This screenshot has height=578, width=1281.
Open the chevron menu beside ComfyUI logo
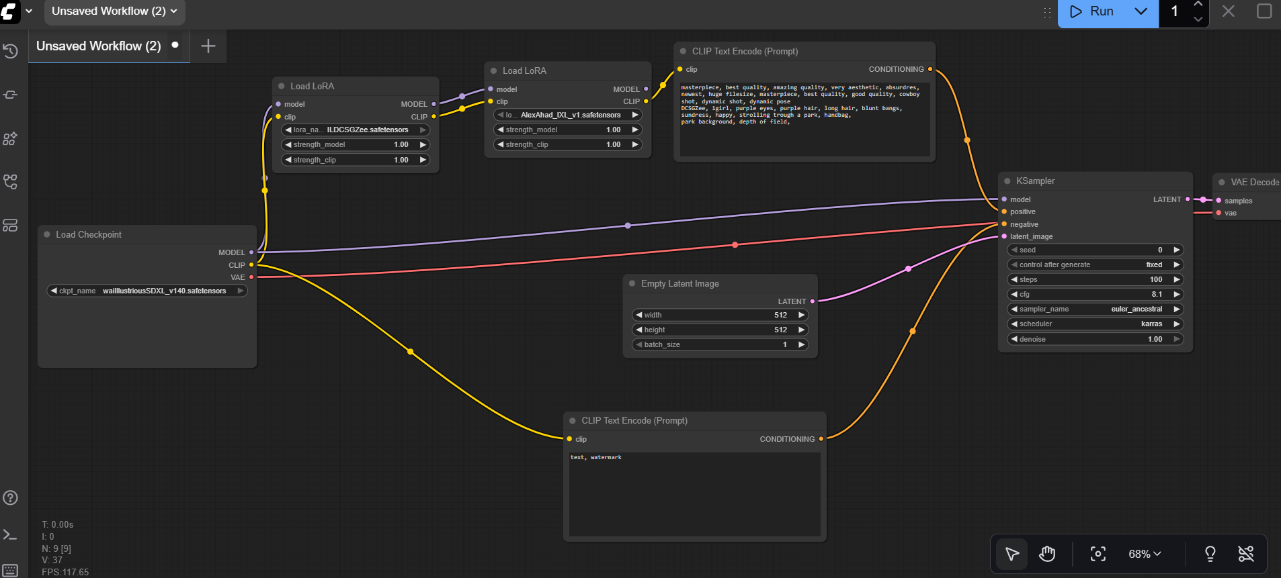coord(29,11)
